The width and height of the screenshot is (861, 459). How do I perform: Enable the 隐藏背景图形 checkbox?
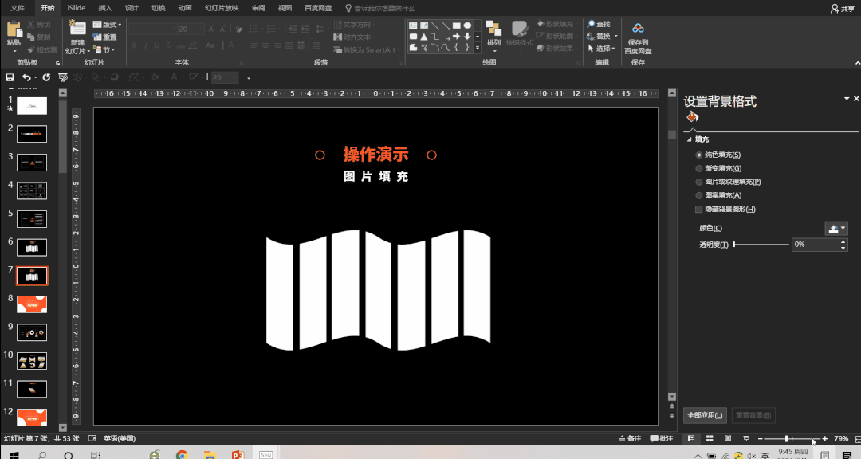(x=699, y=209)
